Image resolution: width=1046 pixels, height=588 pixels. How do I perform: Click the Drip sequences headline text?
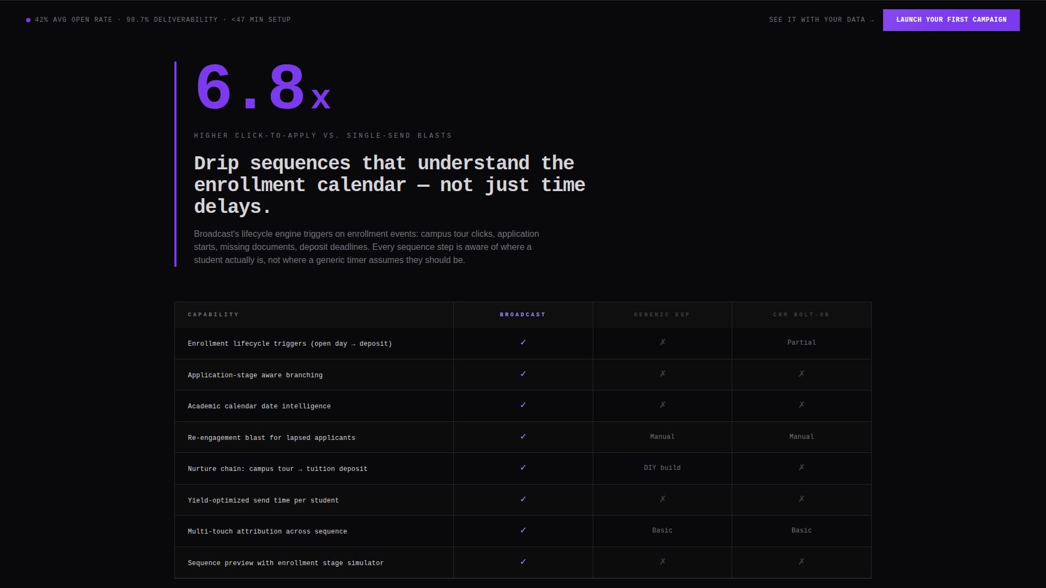390,185
